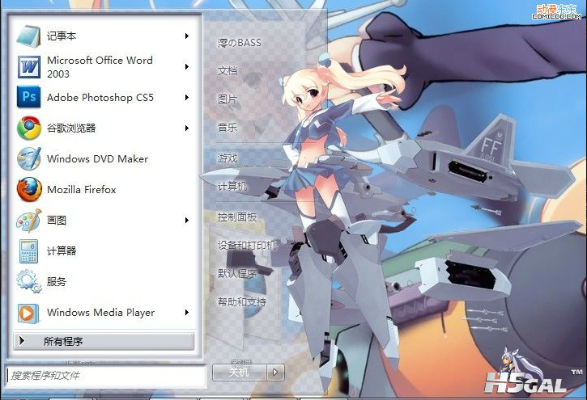Select the Windows DVD Maker label

[97, 158]
